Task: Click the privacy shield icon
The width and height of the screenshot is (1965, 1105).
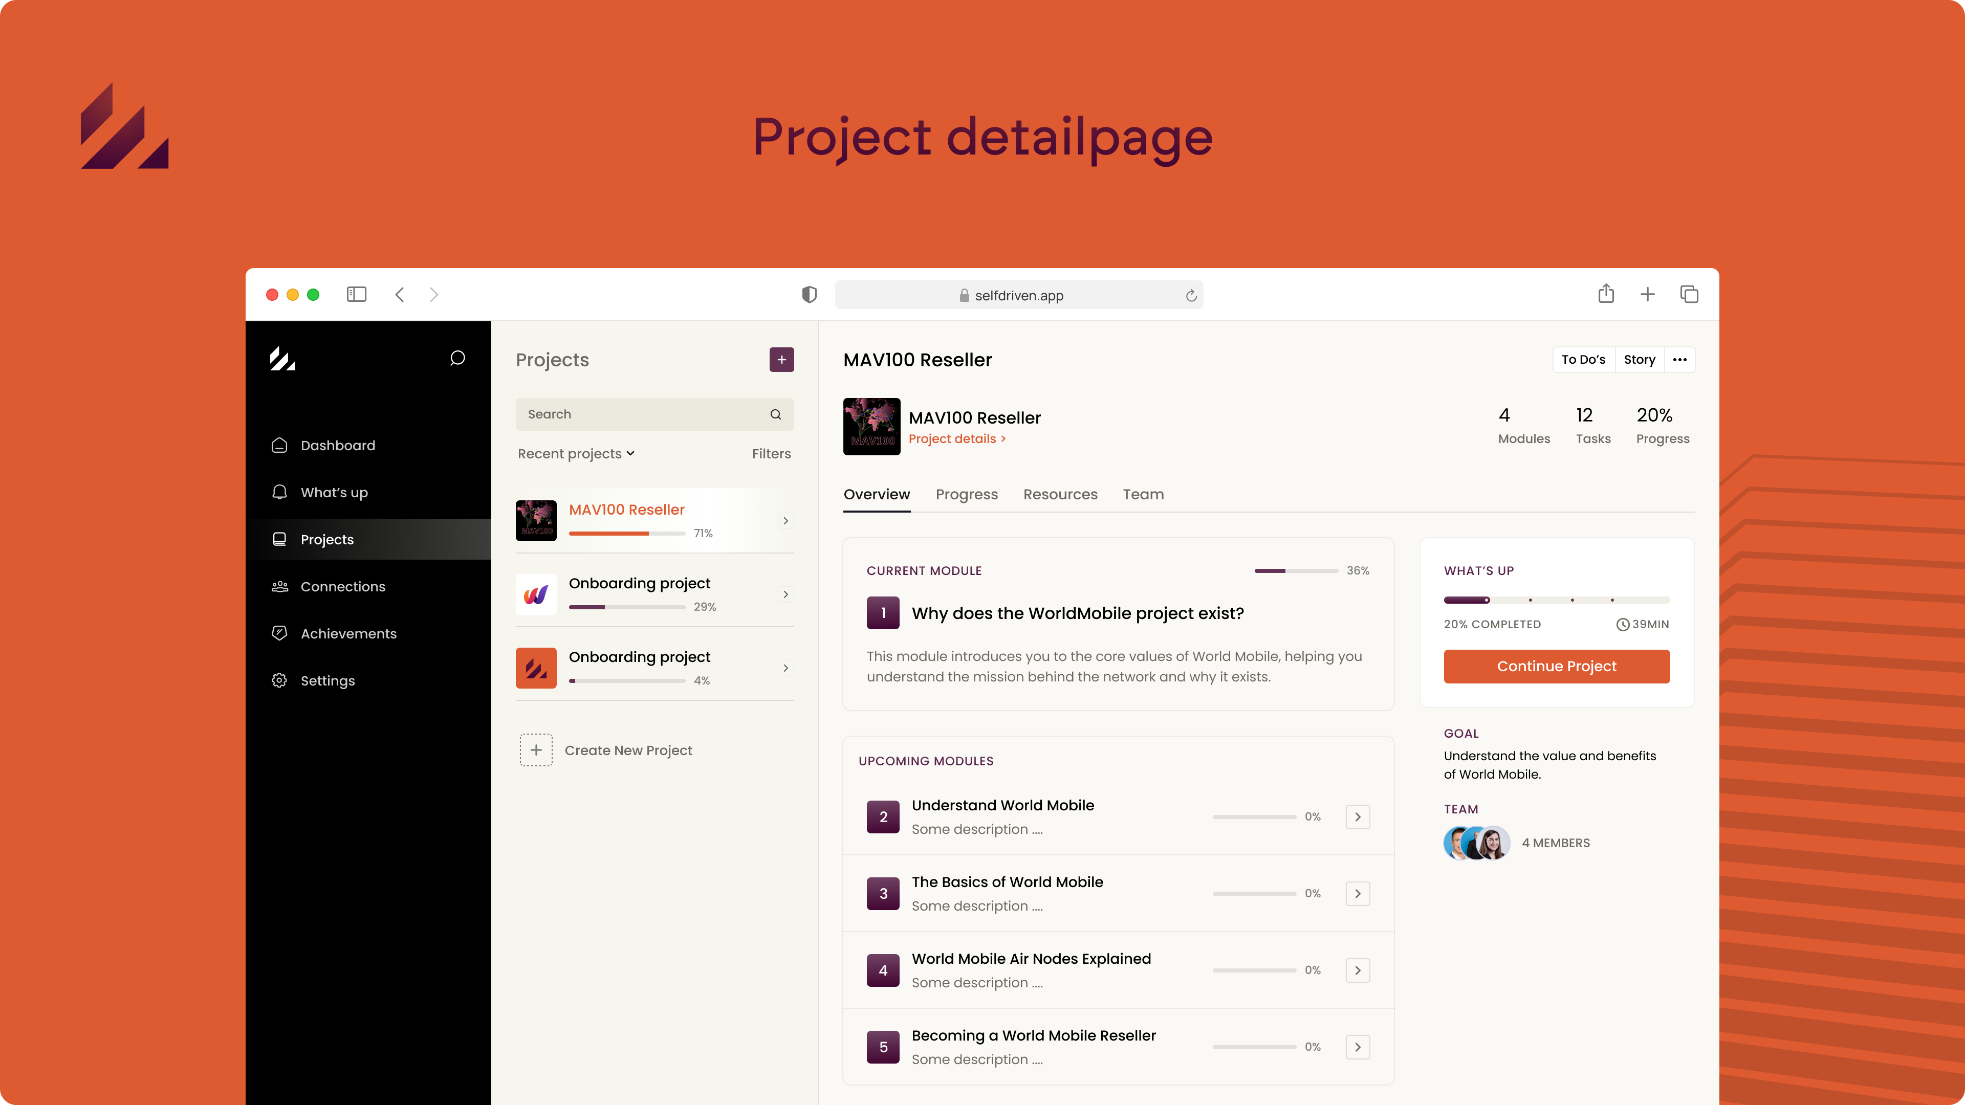Action: pyautogui.click(x=810, y=294)
